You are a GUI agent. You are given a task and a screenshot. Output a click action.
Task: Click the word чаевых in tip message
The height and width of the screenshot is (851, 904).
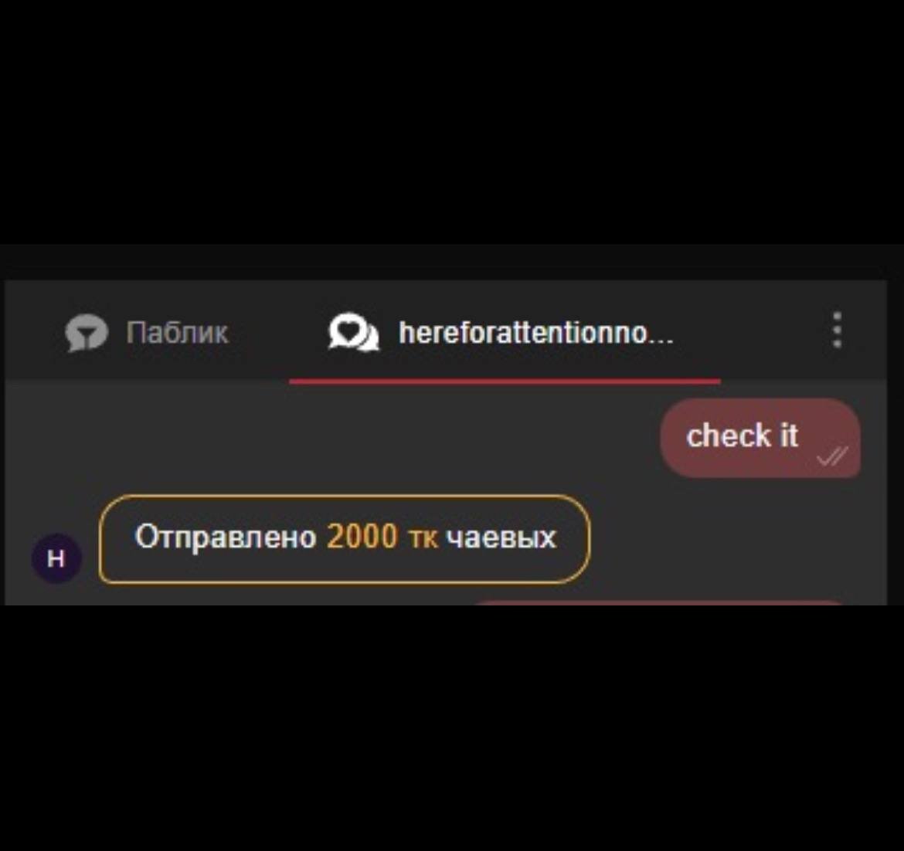point(501,537)
